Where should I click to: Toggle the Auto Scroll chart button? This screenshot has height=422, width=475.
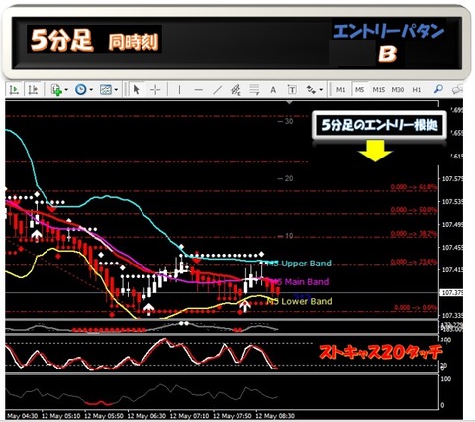[14, 89]
